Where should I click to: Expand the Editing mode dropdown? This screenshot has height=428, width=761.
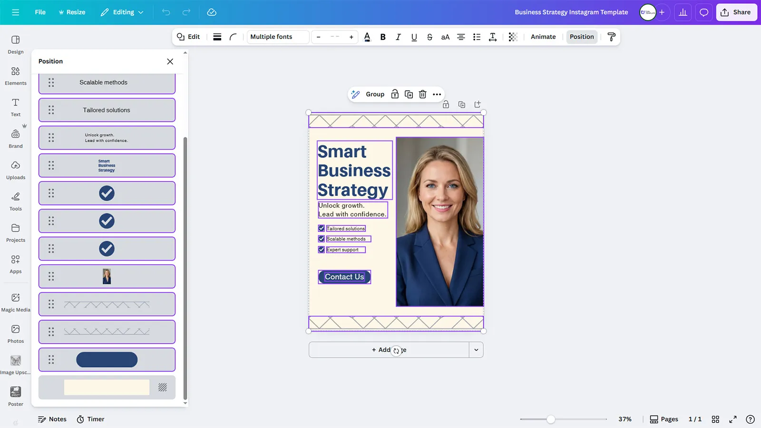point(122,12)
